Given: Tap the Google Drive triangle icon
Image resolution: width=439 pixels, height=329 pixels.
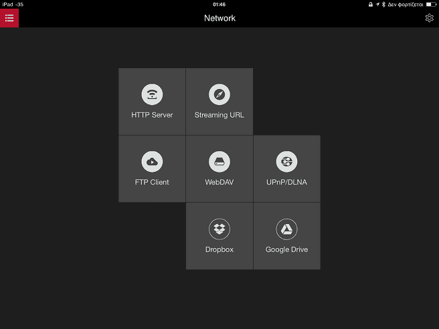Looking at the screenshot, I should tap(286, 229).
